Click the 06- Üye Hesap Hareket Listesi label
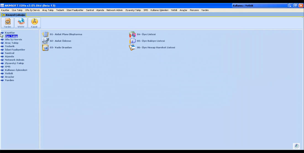This screenshot has height=153, width=304. (156, 48)
